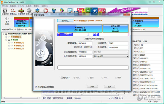This screenshot has height=104, width=164.
Task: Click the data allocation graph before adjustment
Action: 93,35
